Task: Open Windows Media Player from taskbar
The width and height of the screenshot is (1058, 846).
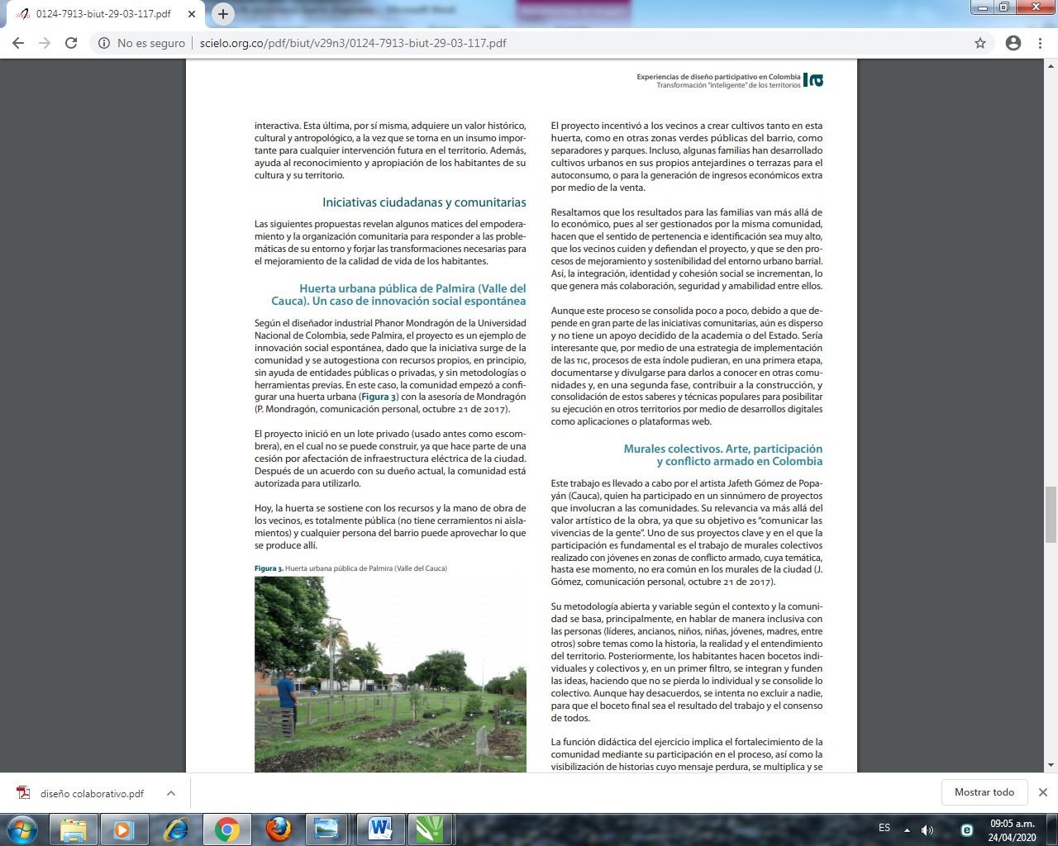Action: coord(125,829)
